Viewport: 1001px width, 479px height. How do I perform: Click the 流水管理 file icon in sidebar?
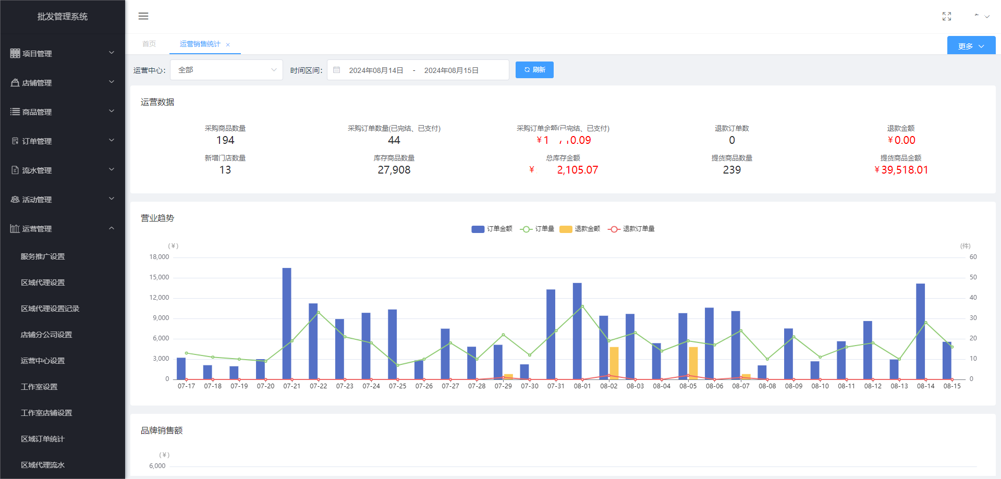[15, 170]
